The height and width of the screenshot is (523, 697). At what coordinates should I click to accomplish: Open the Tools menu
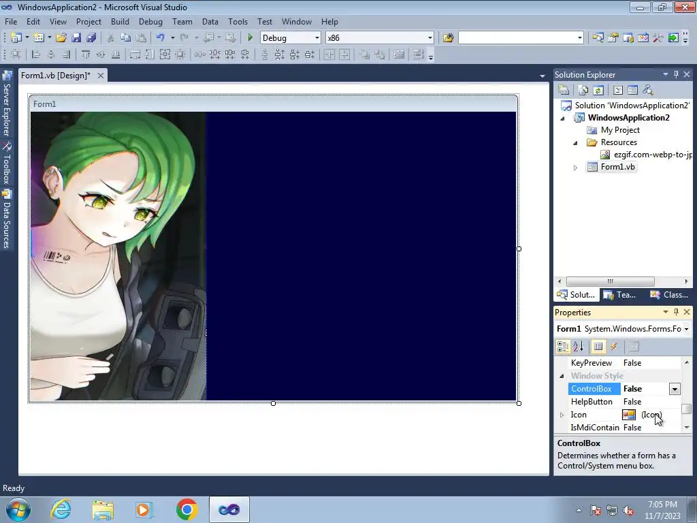coord(238,21)
